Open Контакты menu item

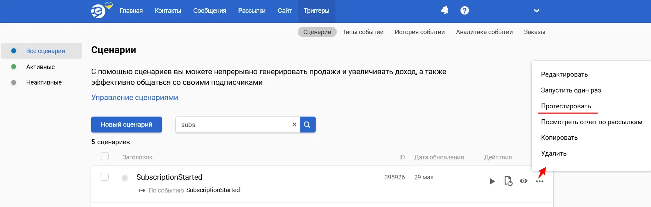168,11
